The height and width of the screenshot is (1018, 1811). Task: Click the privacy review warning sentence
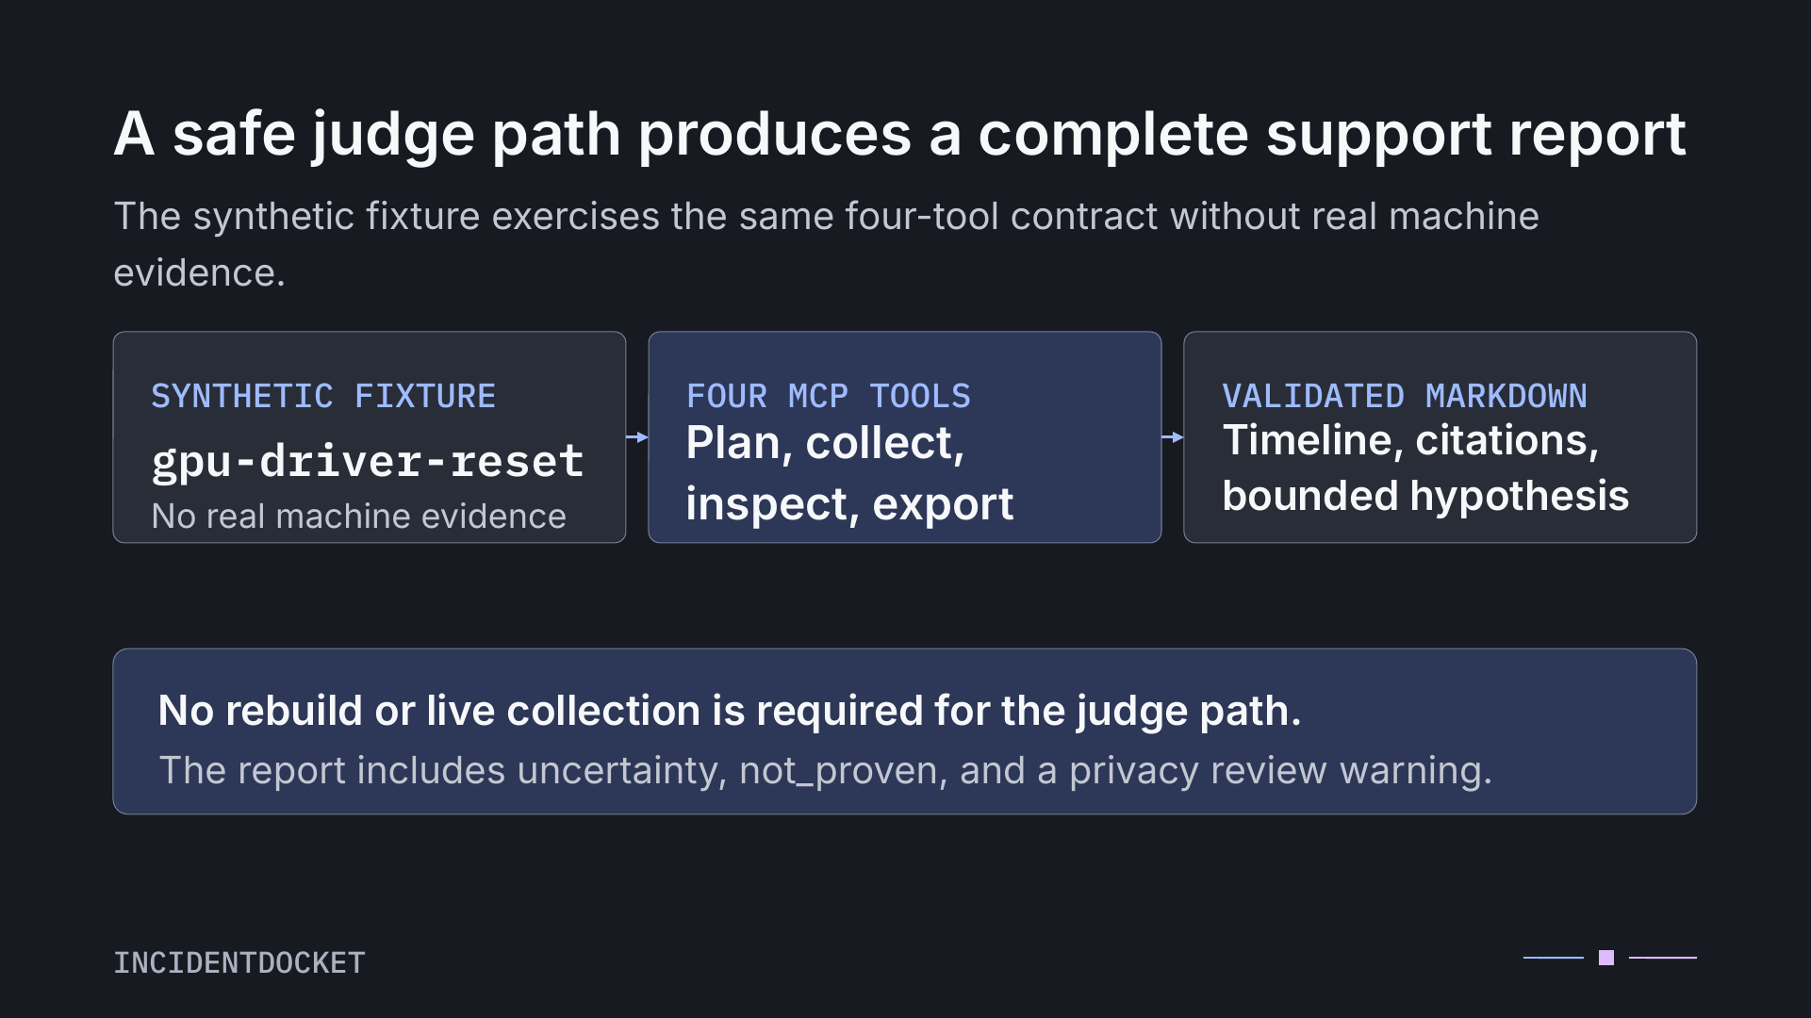pyautogui.click(x=826, y=771)
